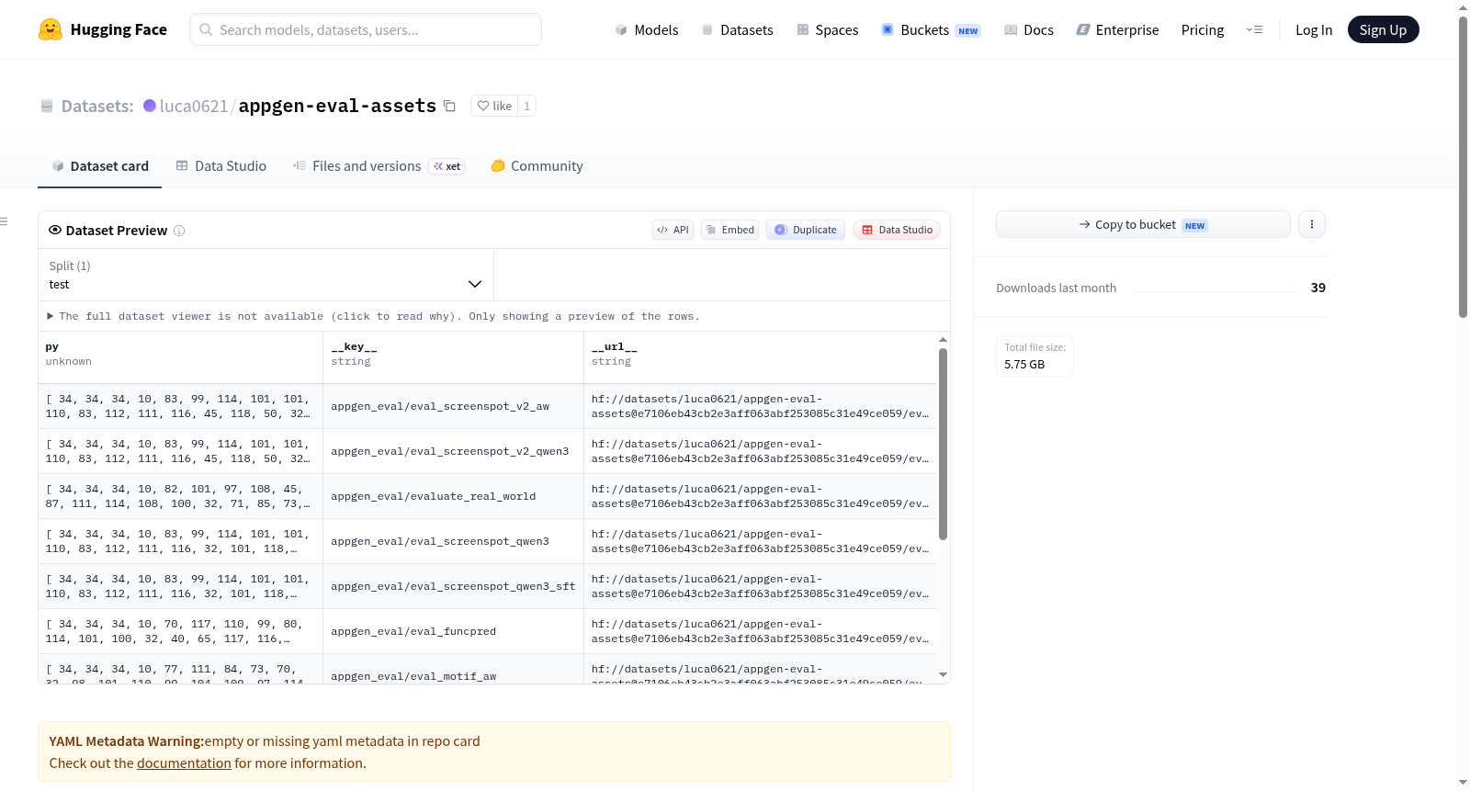Expand the extra navigation menu icon
The height and width of the screenshot is (791, 1470).
point(1254,29)
